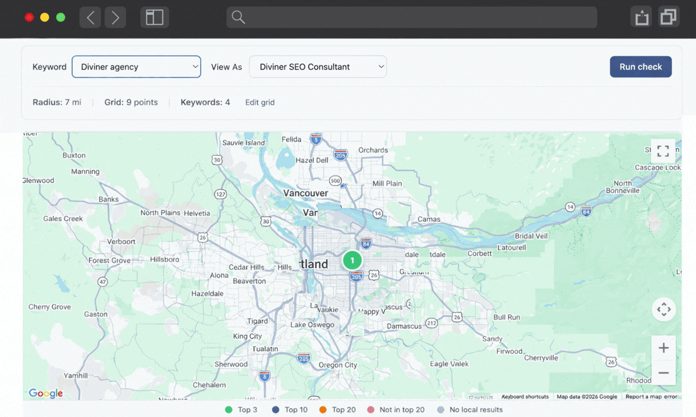696x417 pixels.
Task: Click the browser address search bar
Action: [x=412, y=17]
